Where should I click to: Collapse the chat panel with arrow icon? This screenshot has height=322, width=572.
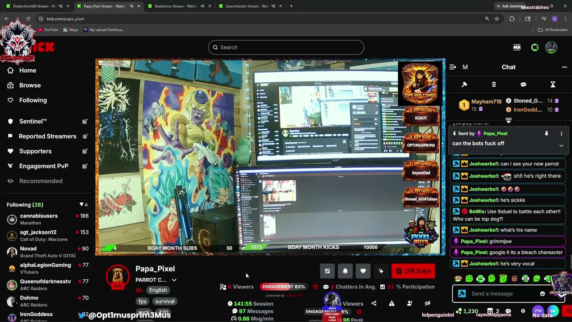(453, 67)
